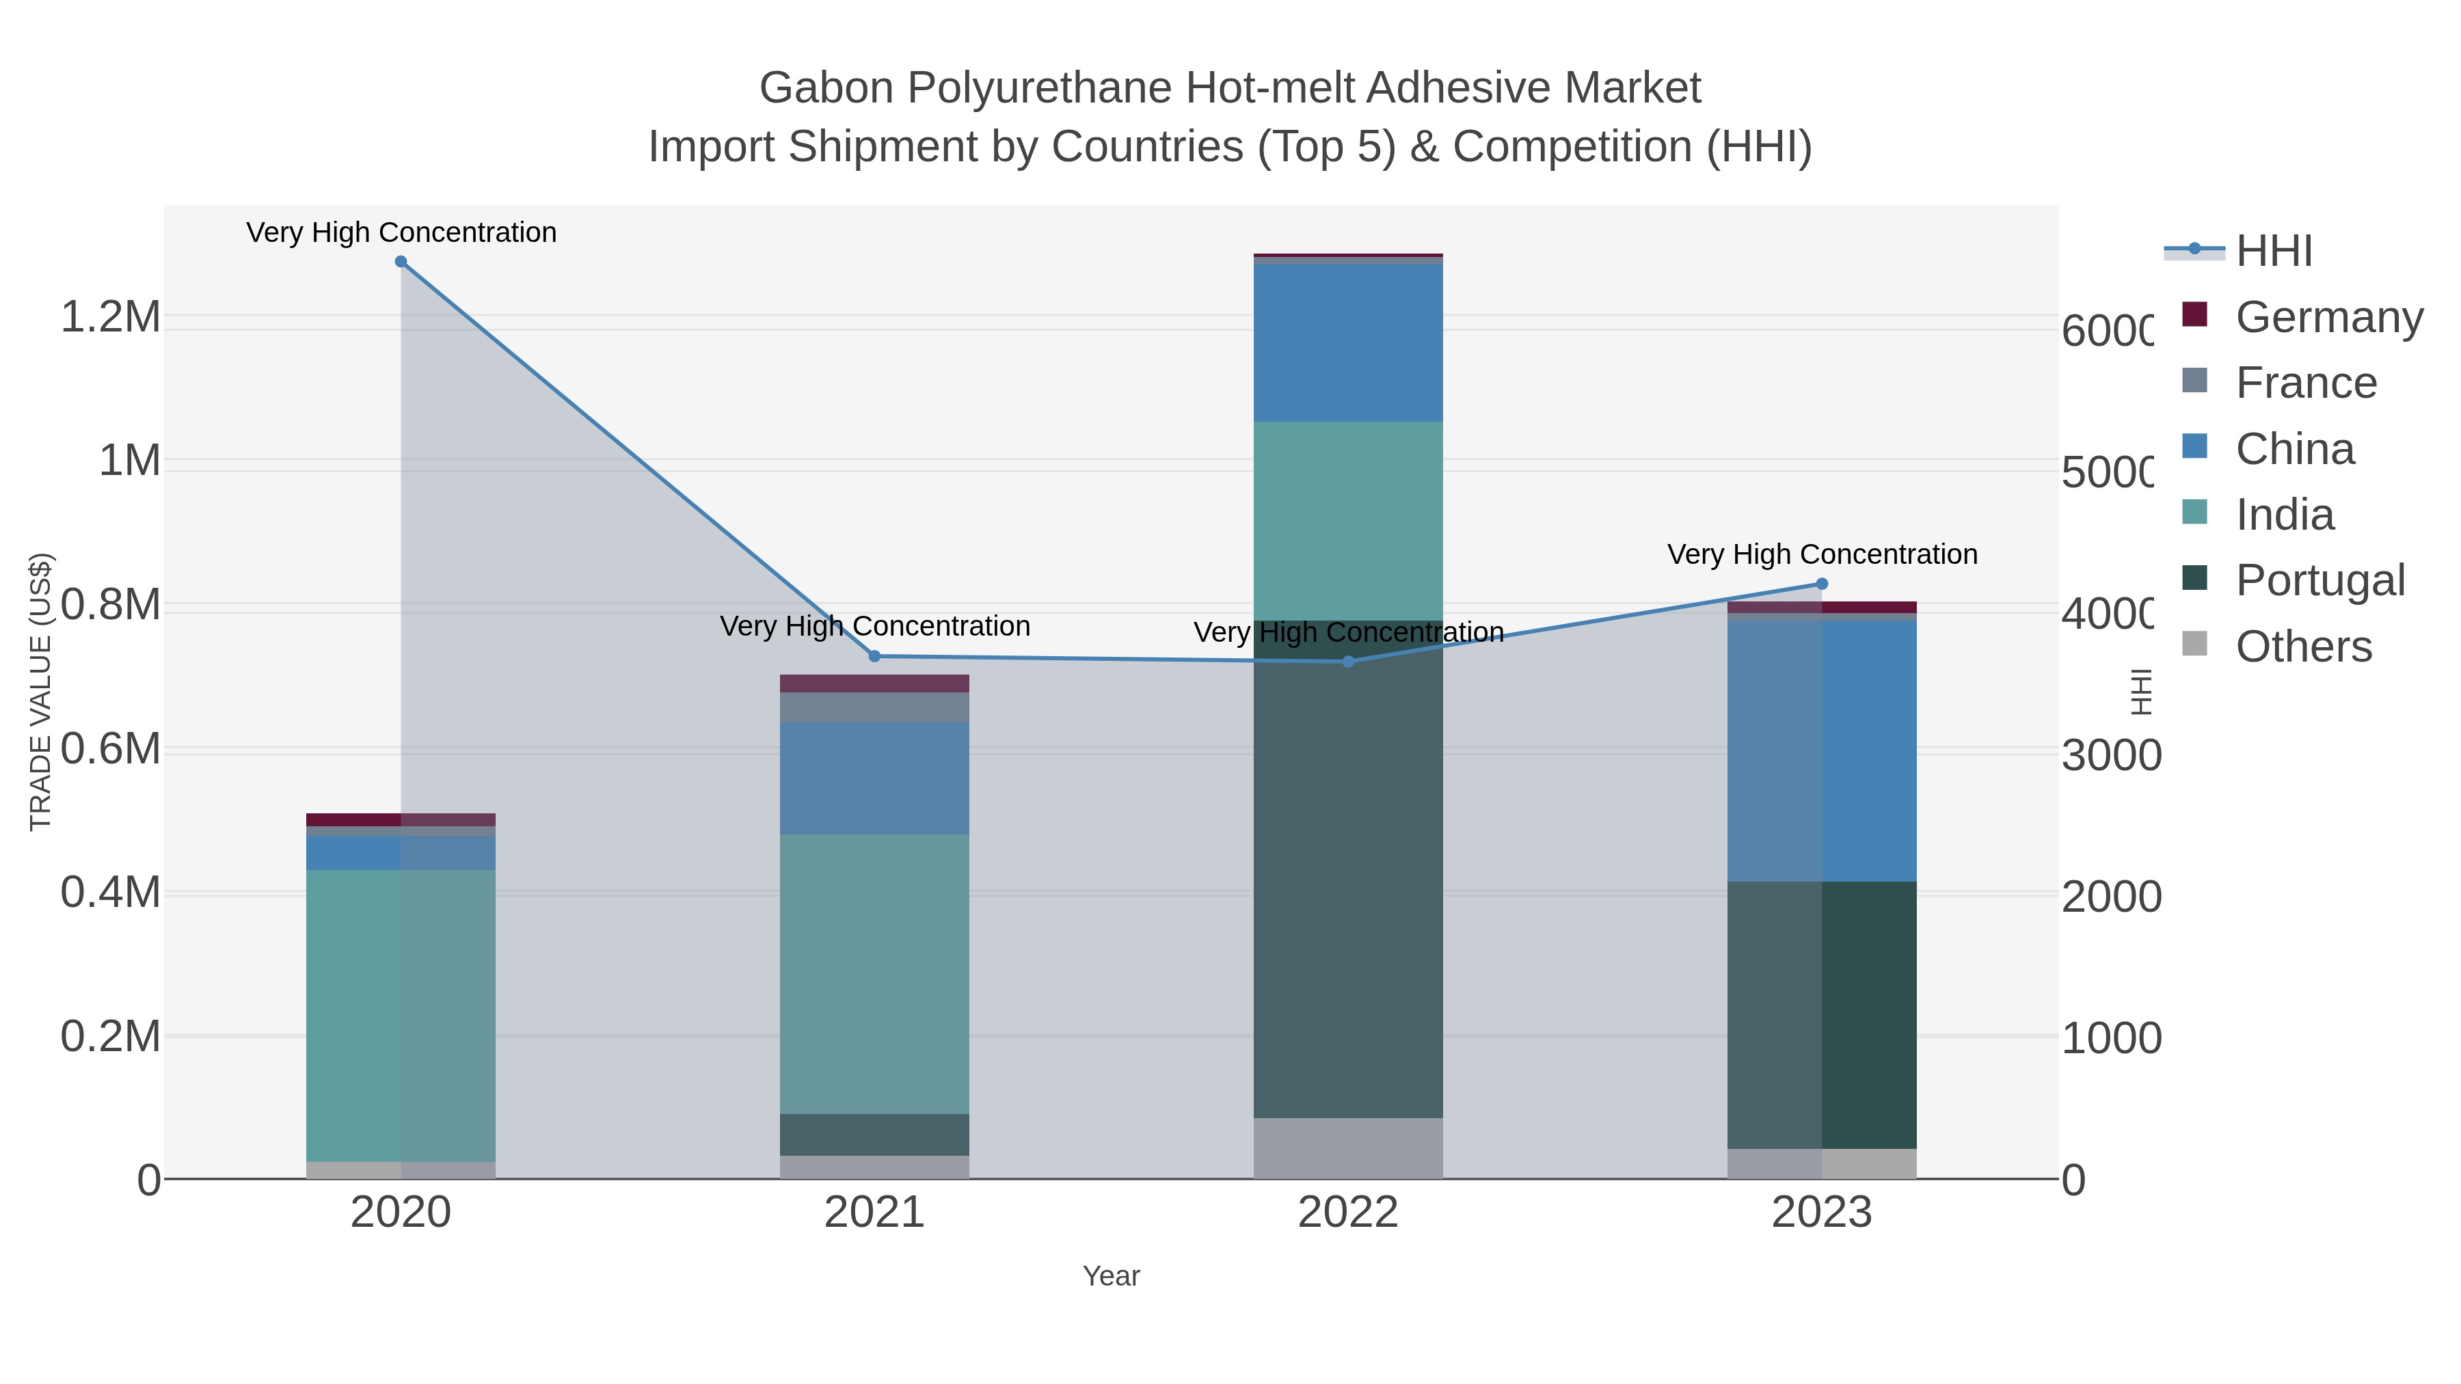This screenshot has height=1384, width=2461.
Task: Click the India segment in 2021 bar
Action: pyautogui.click(x=874, y=974)
